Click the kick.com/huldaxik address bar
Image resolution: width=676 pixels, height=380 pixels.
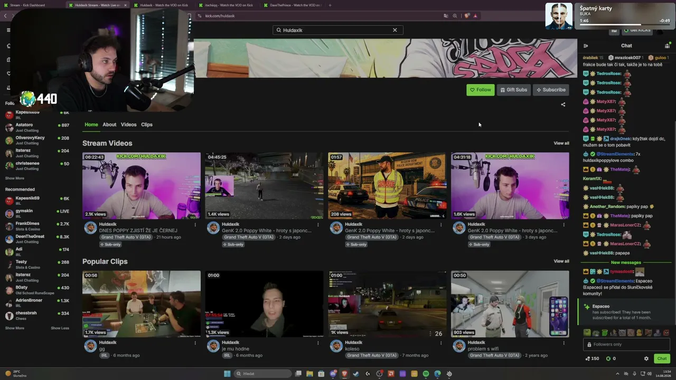(317, 16)
